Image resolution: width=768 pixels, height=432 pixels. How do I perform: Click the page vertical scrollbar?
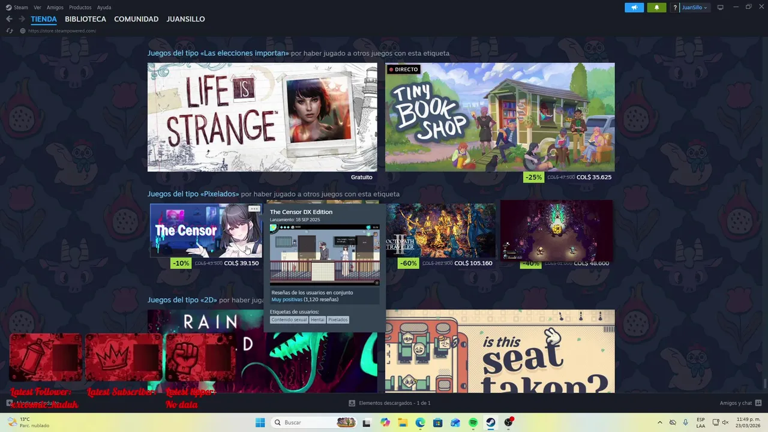coord(764,383)
